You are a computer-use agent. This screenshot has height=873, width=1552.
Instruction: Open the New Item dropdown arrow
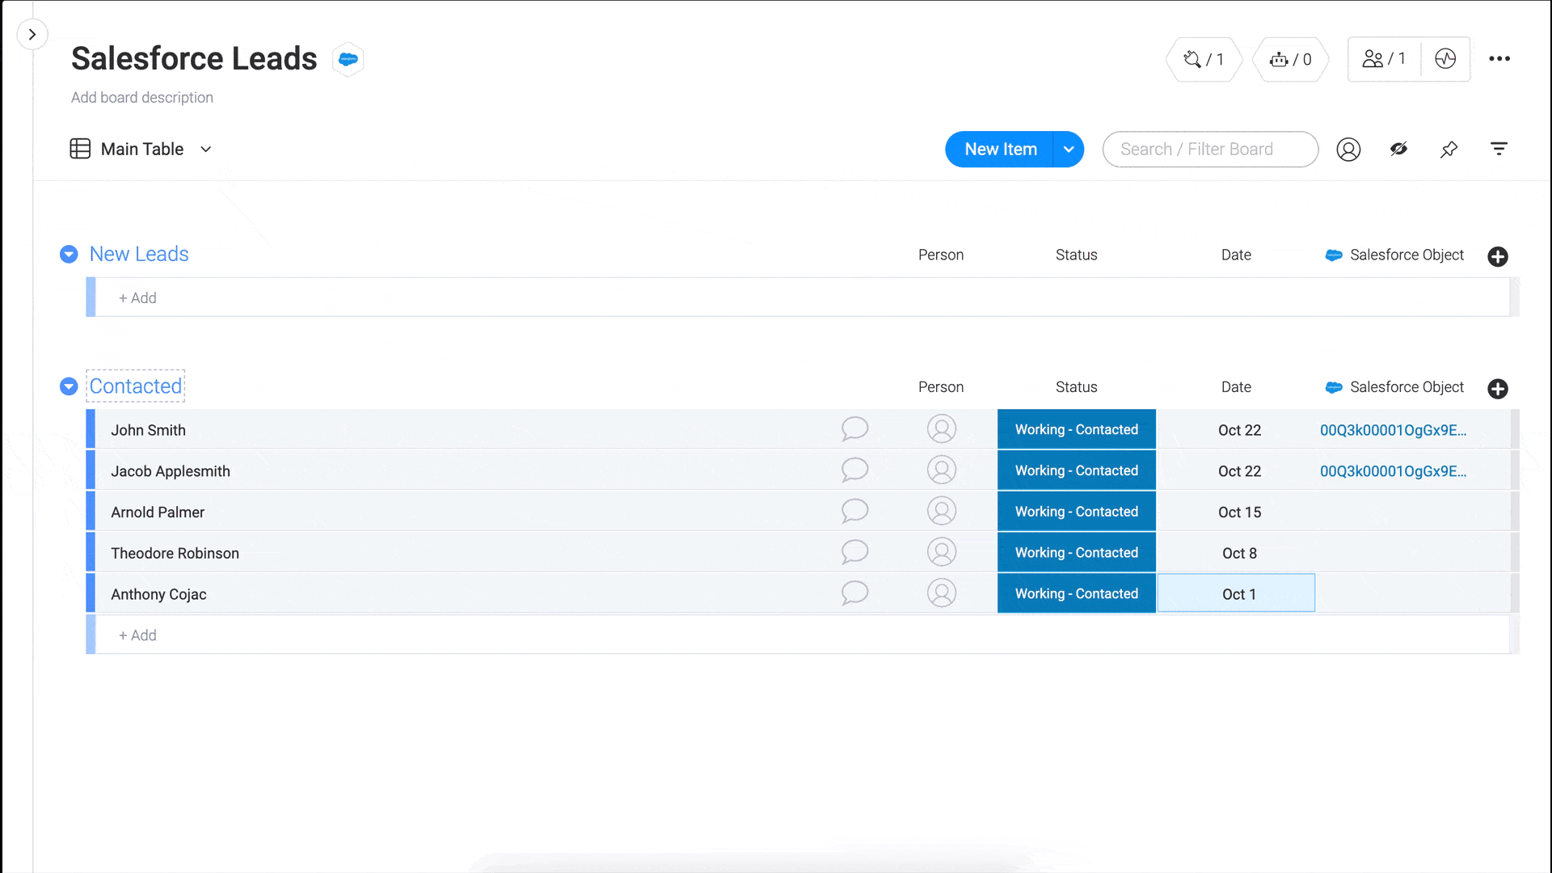coord(1069,148)
